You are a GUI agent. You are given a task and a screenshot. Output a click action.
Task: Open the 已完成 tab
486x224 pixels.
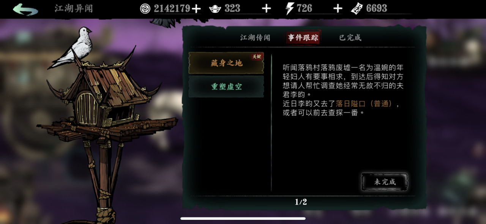click(x=350, y=38)
